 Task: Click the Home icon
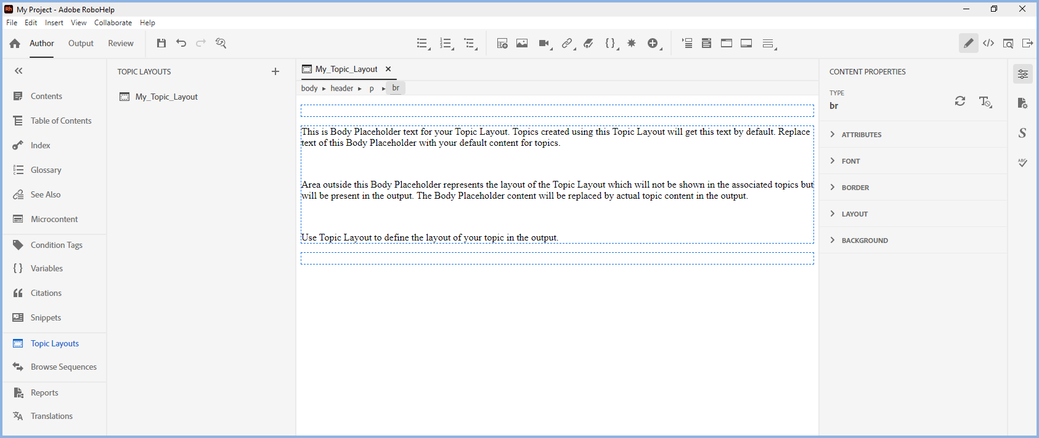coord(15,43)
